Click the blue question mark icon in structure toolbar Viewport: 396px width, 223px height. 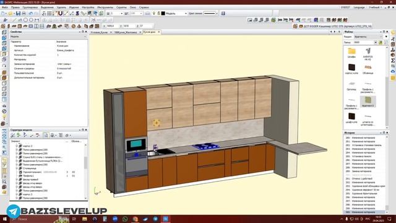click(x=25, y=135)
